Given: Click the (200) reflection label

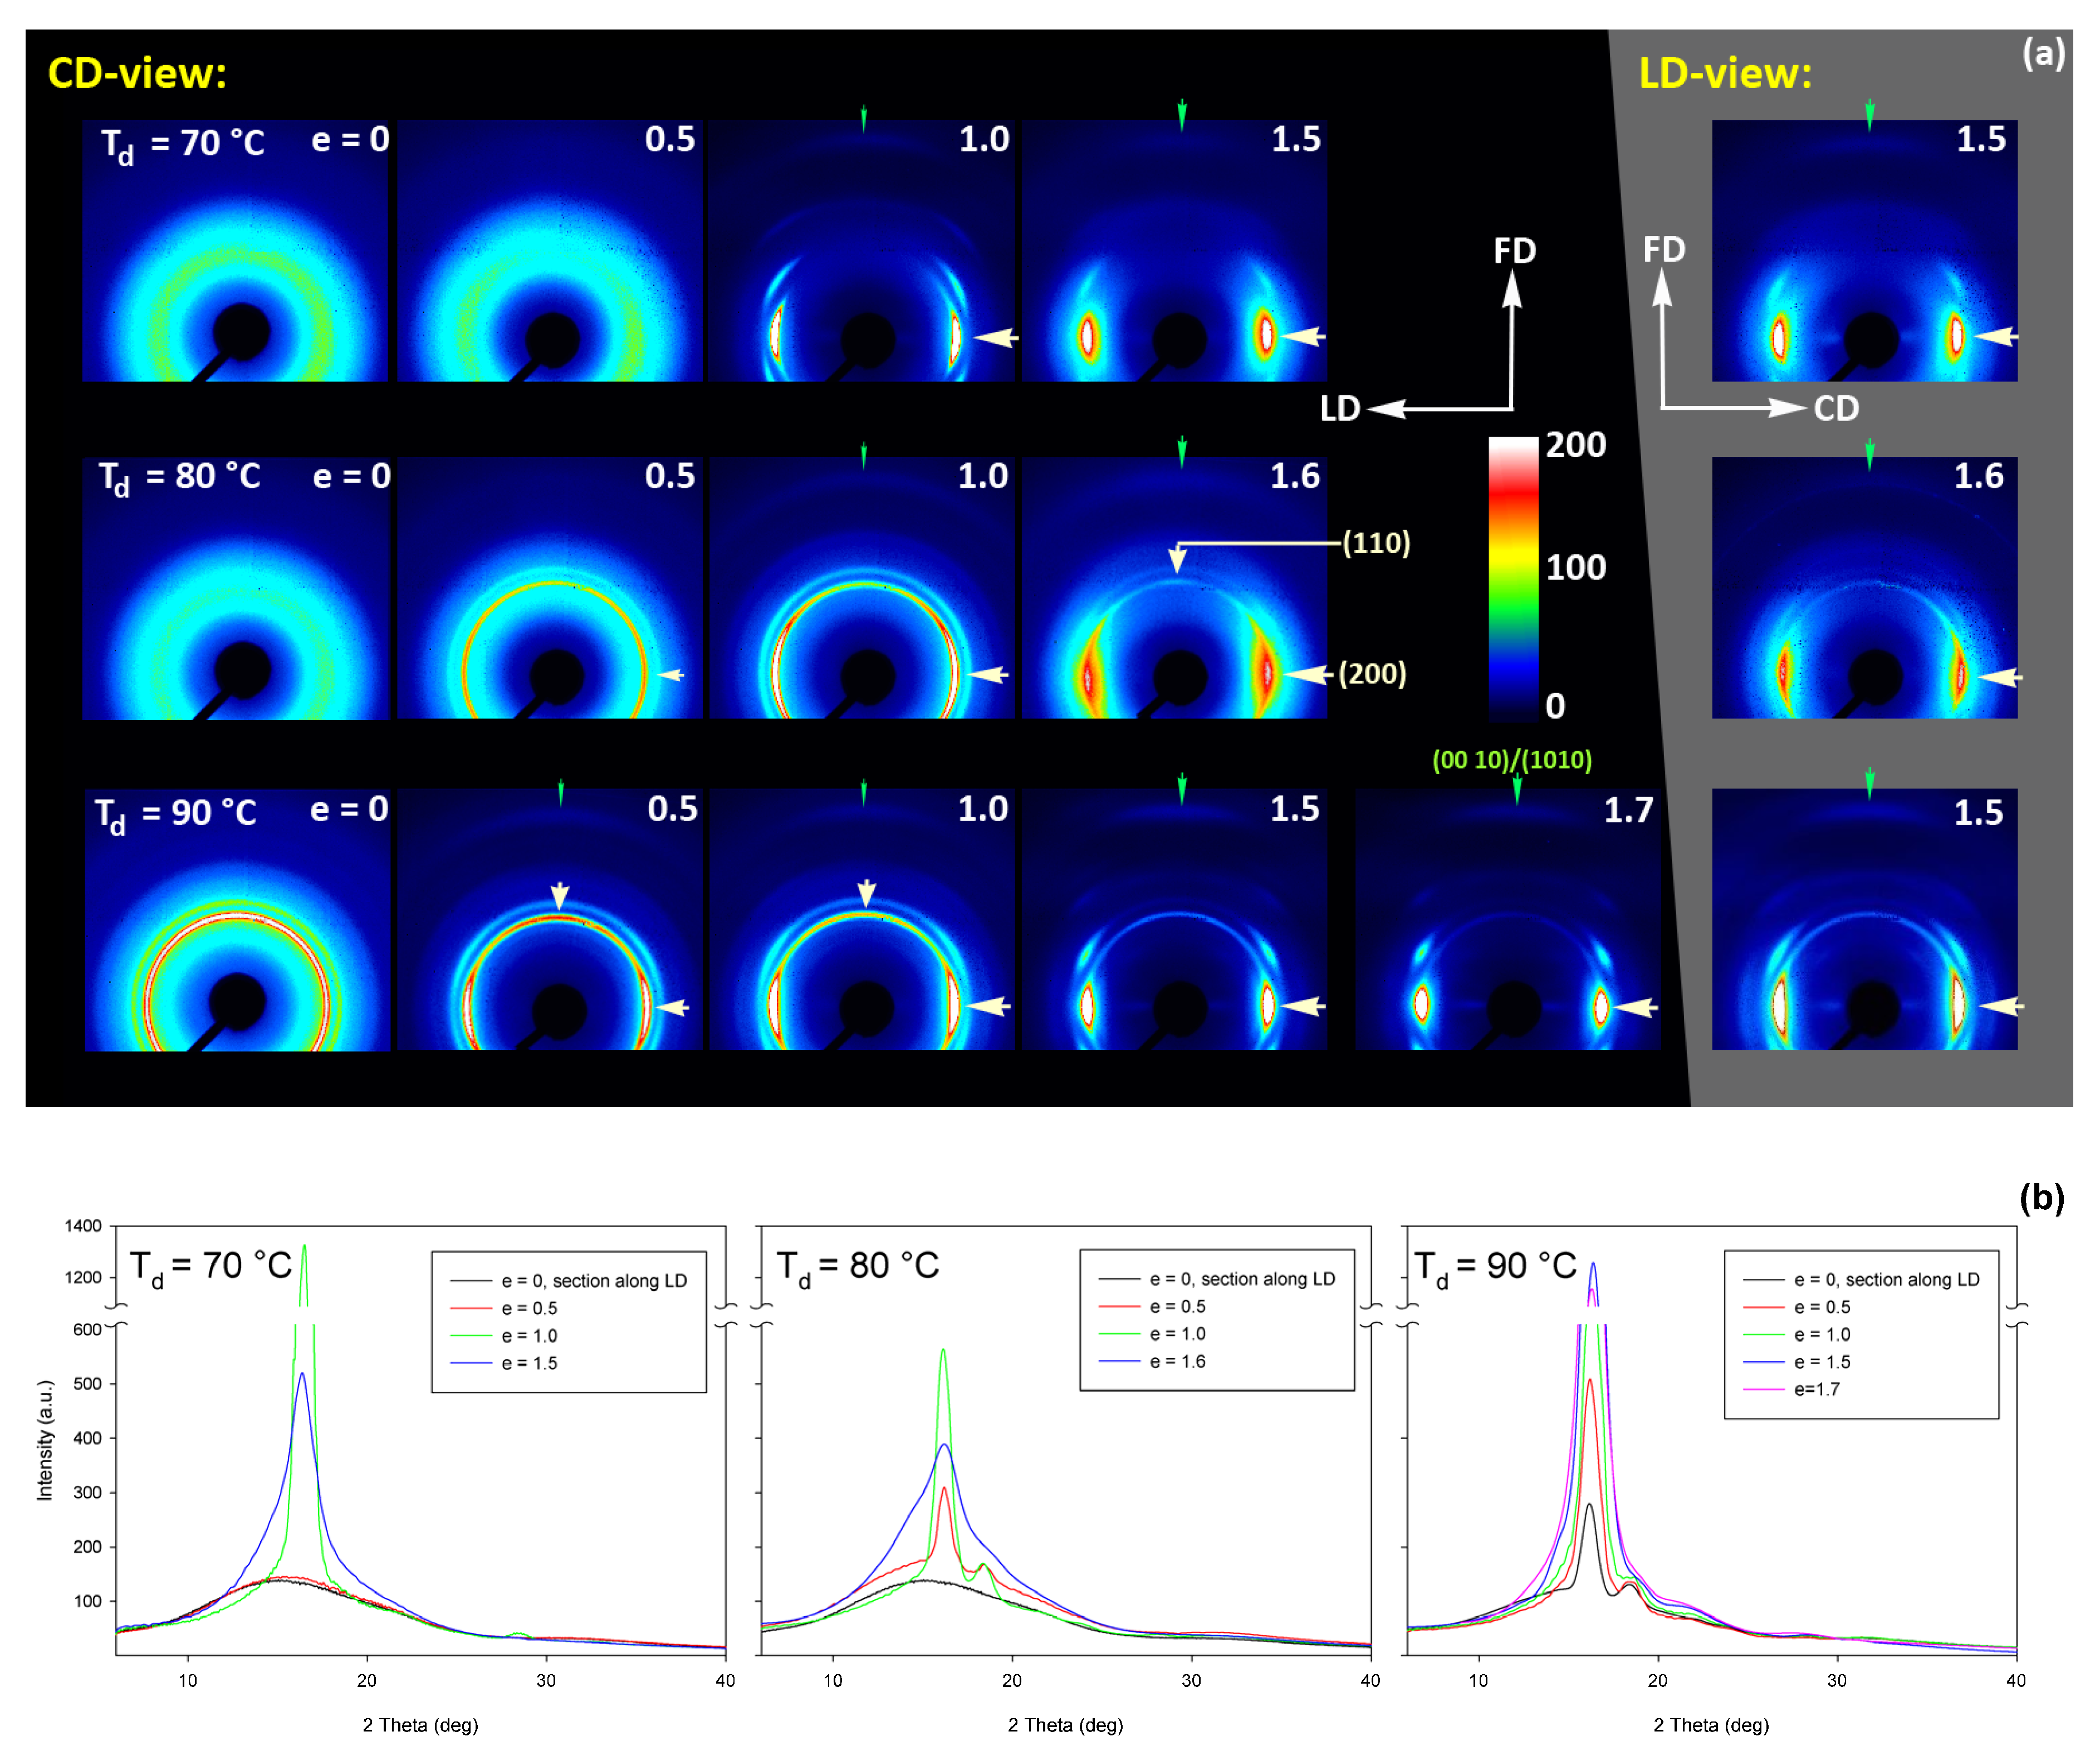Looking at the screenshot, I should 1372,674.
